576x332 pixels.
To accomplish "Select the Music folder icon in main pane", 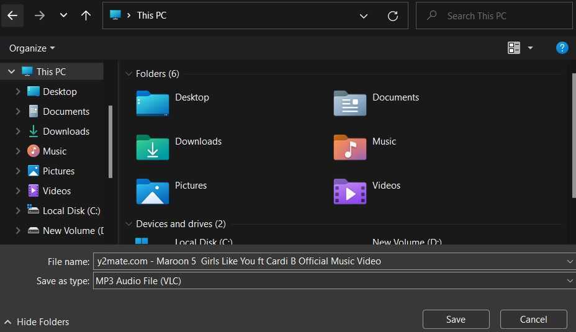I will point(349,147).
